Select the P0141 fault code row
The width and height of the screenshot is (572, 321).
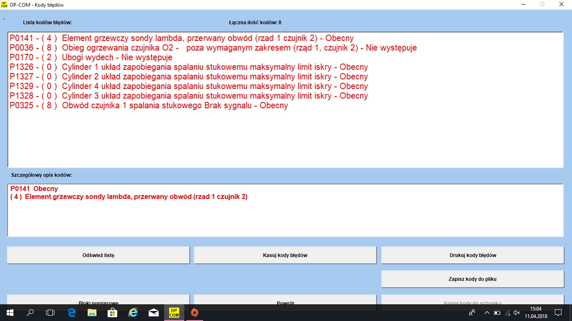click(181, 38)
